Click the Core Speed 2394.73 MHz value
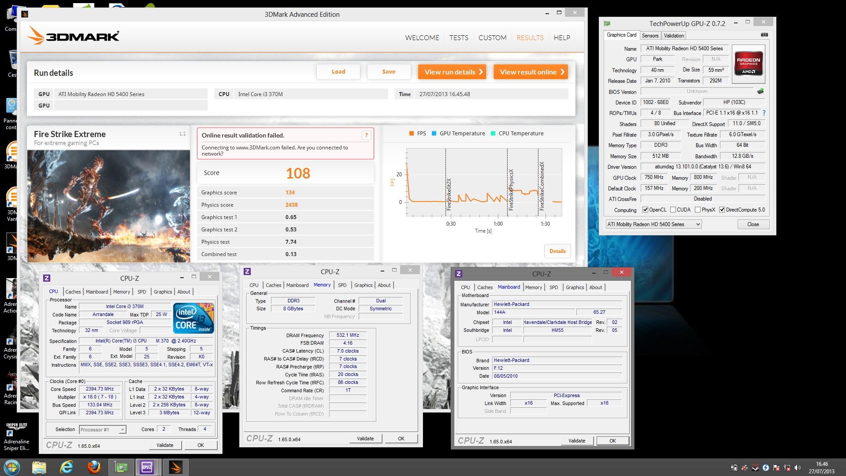 coord(100,389)
